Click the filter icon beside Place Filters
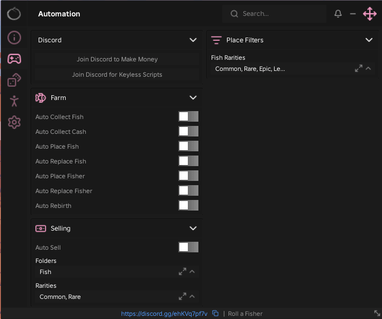 [216, 40]
